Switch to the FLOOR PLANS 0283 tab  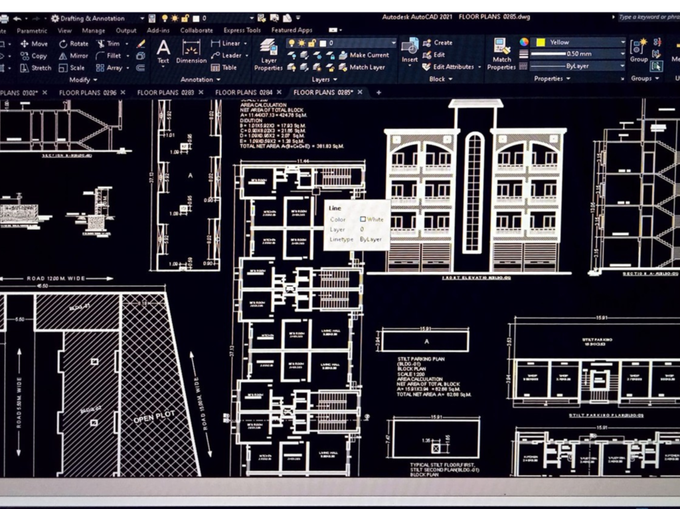click(x=165, y=92)
